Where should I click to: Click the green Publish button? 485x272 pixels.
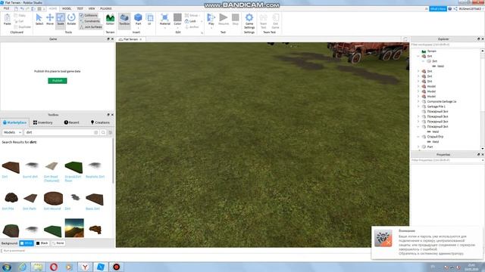[x=58, y=81]
